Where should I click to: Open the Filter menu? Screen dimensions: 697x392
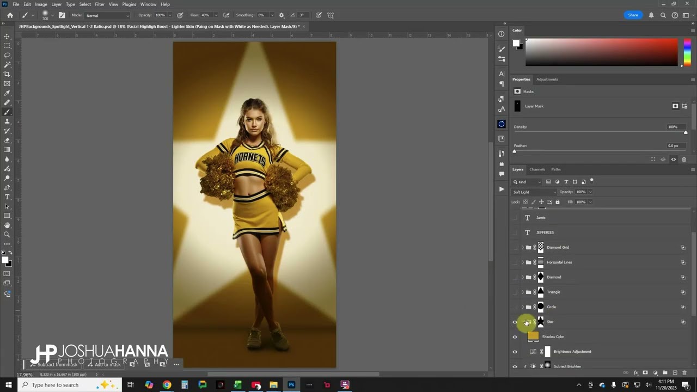(x=100, y=4)
